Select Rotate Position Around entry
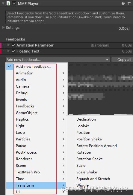Image resolution: width=133 pixels, height=195 pixels. tap(96, 145)
